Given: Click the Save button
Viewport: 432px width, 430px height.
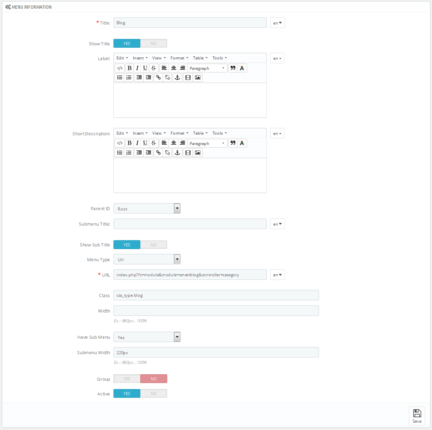Looking at the screenshot, I should pyautogui.click(x=417, y=416).
